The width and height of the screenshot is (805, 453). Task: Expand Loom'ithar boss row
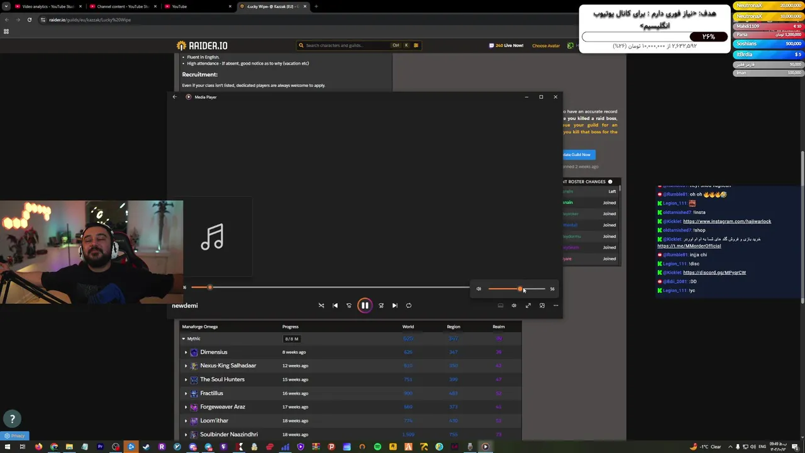(x=186, y=420)
